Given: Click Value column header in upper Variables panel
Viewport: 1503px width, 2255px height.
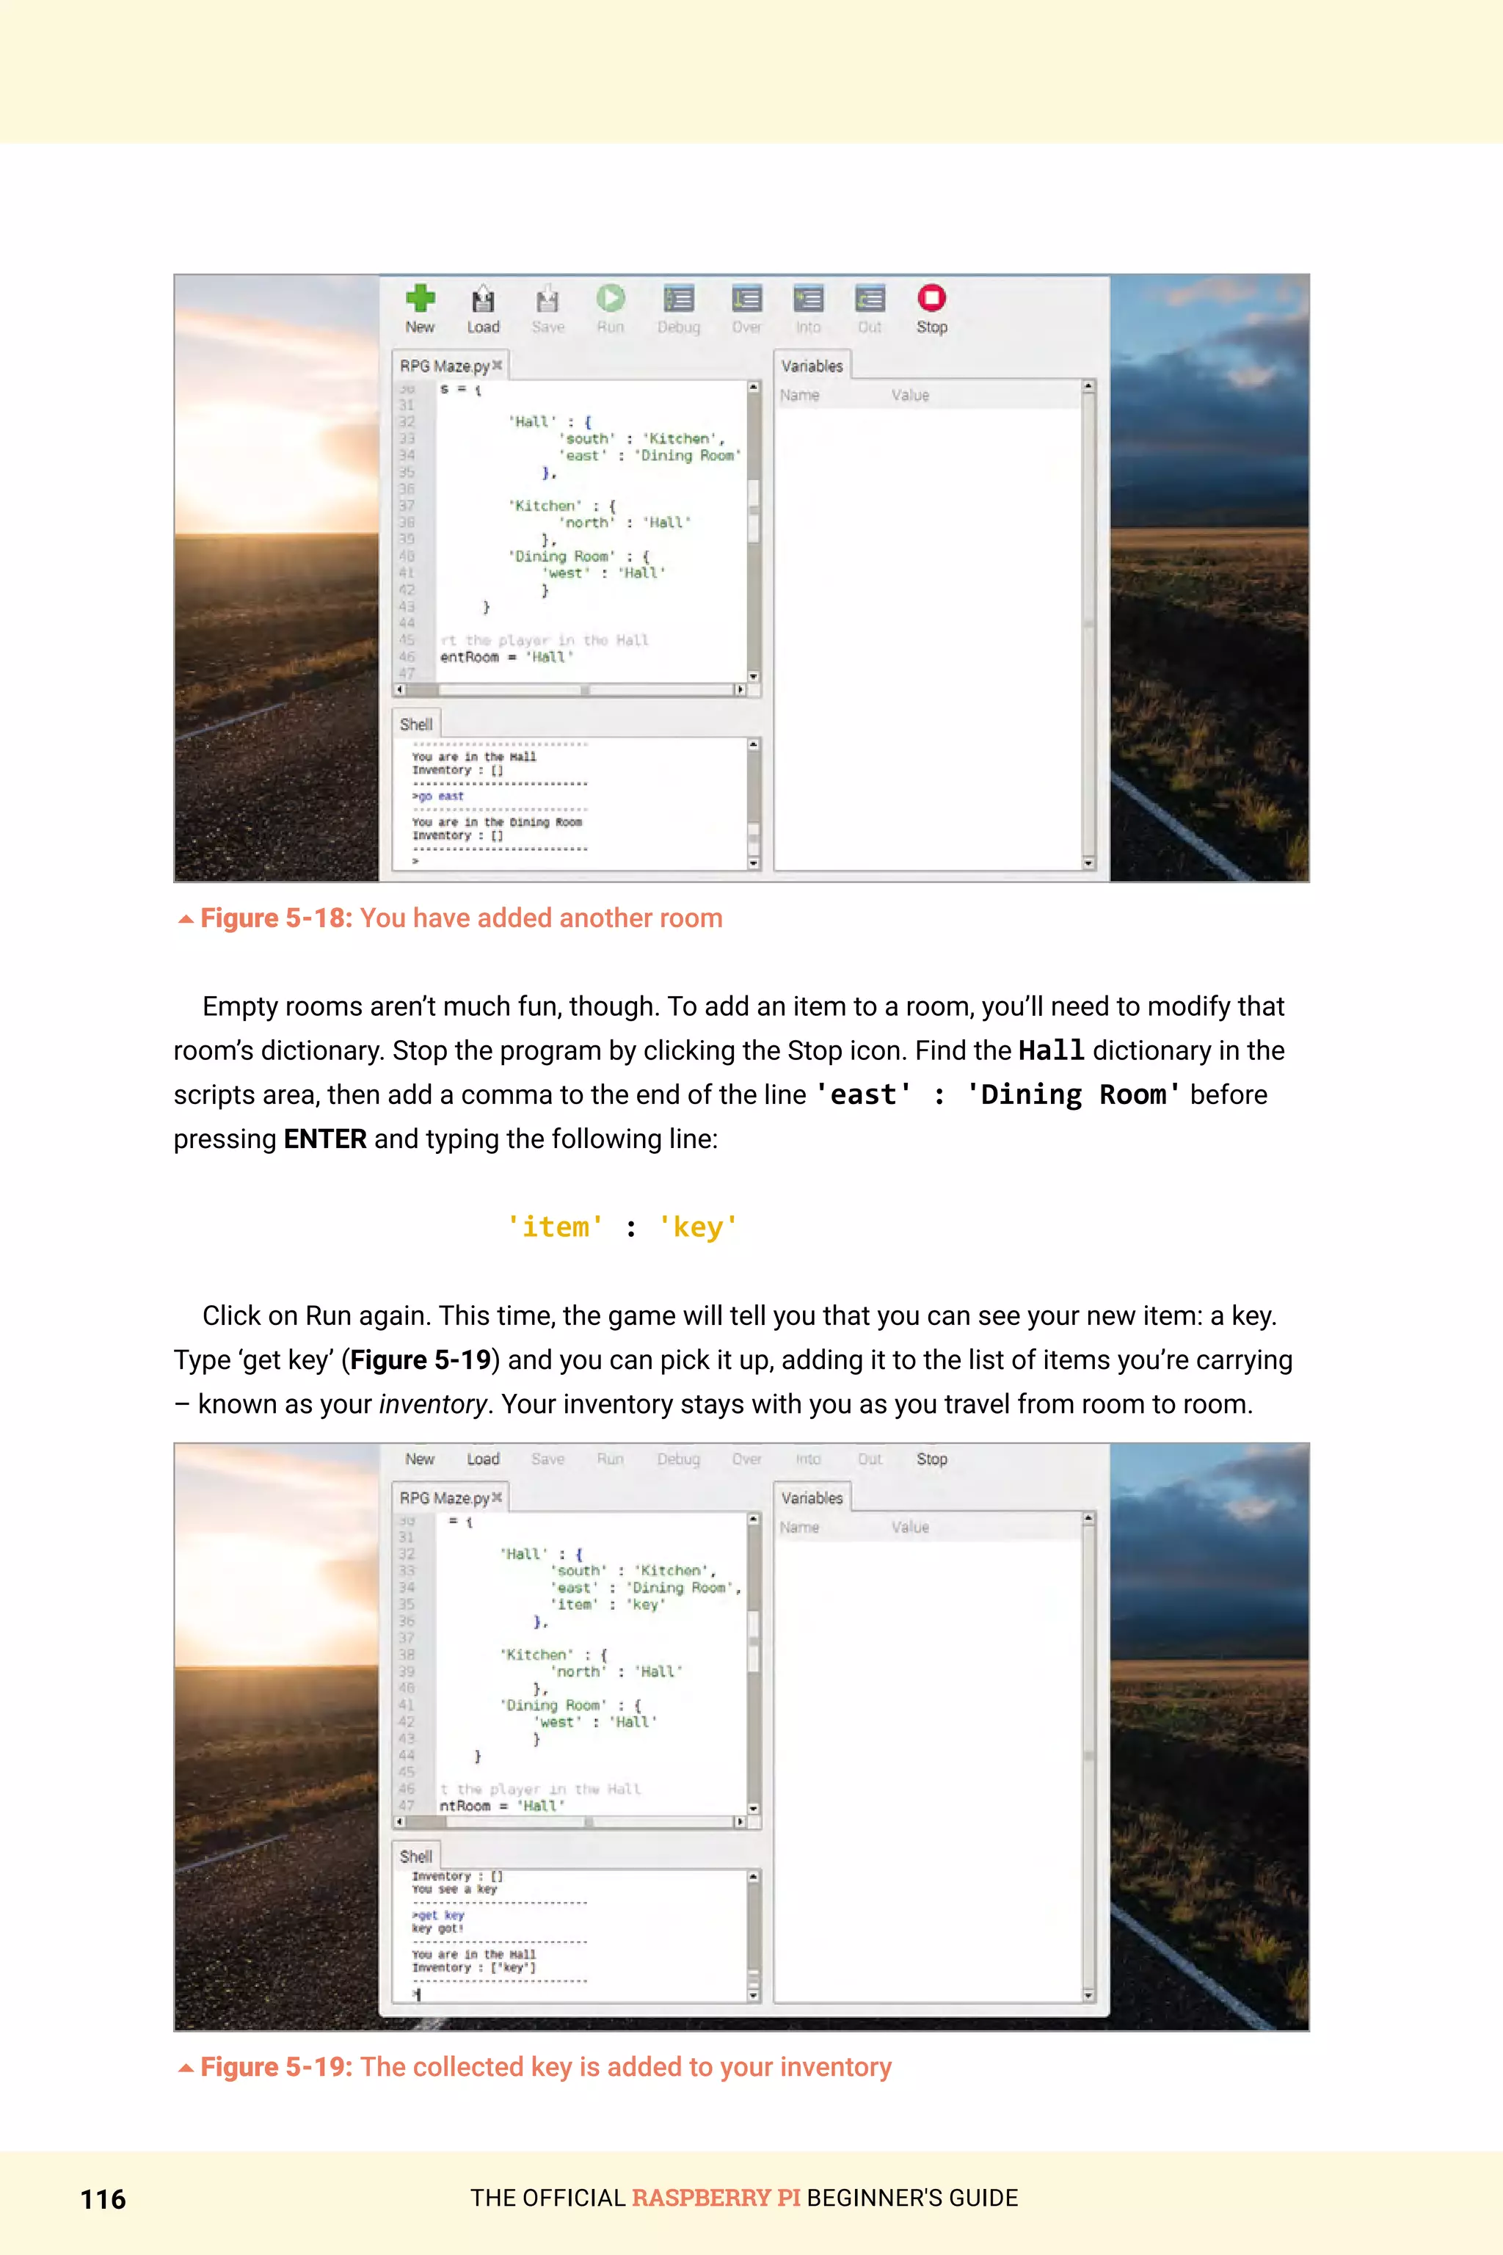Looking at the screenshot, I should click(910, 395).
